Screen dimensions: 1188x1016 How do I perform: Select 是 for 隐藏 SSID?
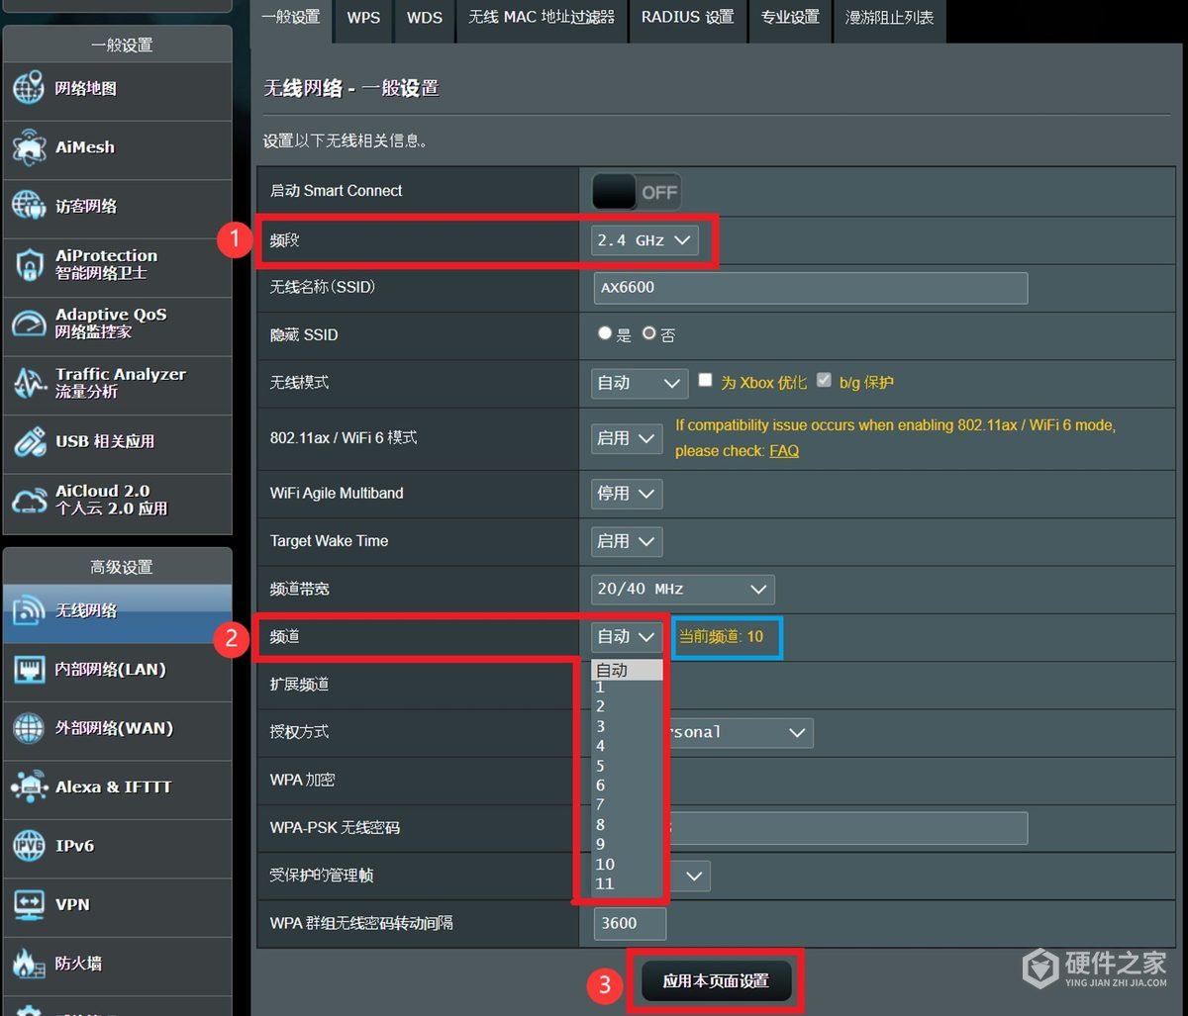click(x=605, y=333)
